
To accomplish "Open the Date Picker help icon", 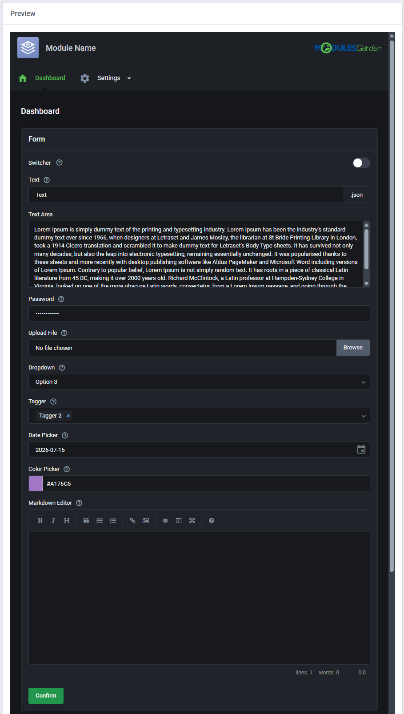I will click(65, 435).
